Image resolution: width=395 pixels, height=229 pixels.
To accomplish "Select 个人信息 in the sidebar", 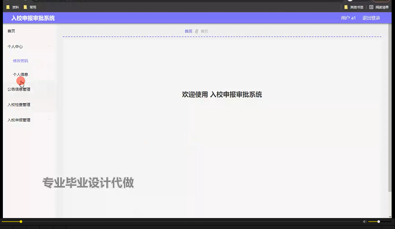I will (21, 74).
